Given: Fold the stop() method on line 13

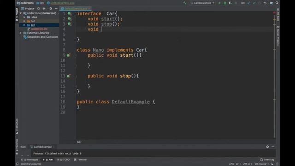Looking at the screenshot, I should tap(75, 76).
